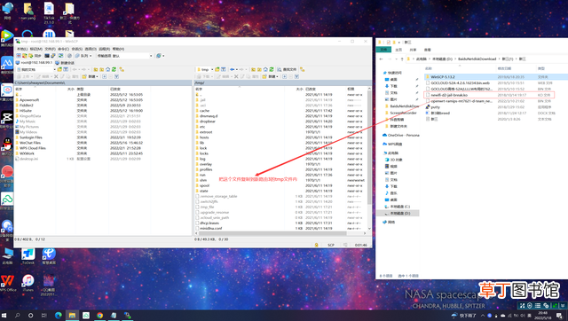This screenshot has width=568, height=321.
Task: Click the remote panel 权限 column header
Action: [x=351, y=89]
